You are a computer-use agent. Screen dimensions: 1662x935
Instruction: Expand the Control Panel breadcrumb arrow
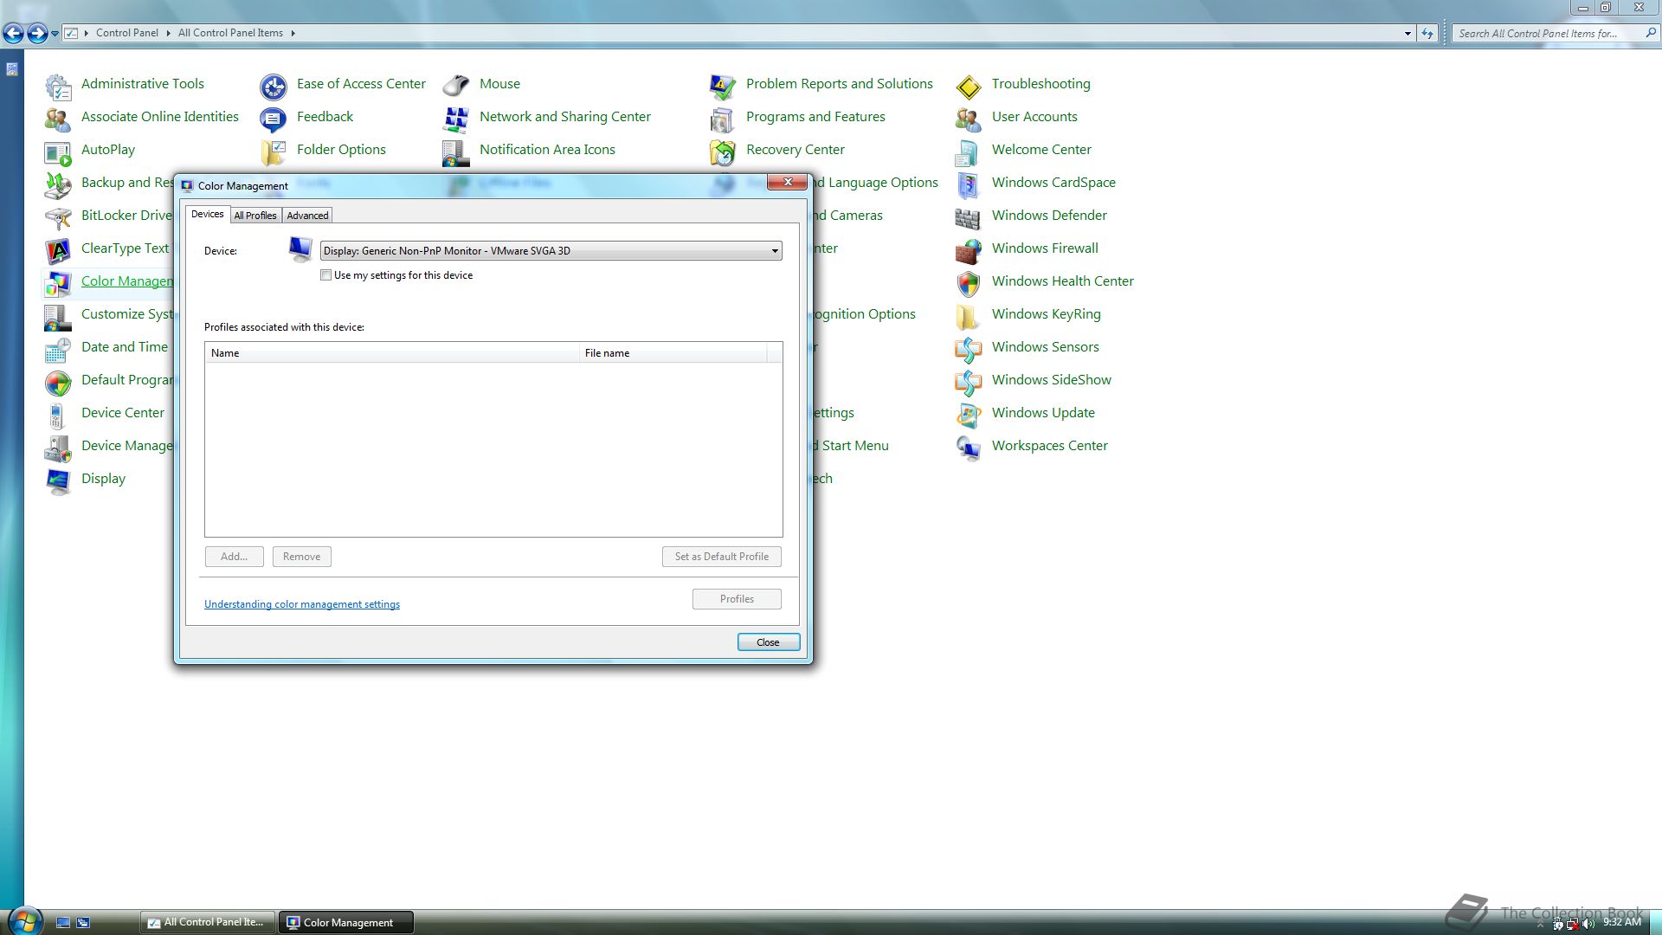pos(168,33)
